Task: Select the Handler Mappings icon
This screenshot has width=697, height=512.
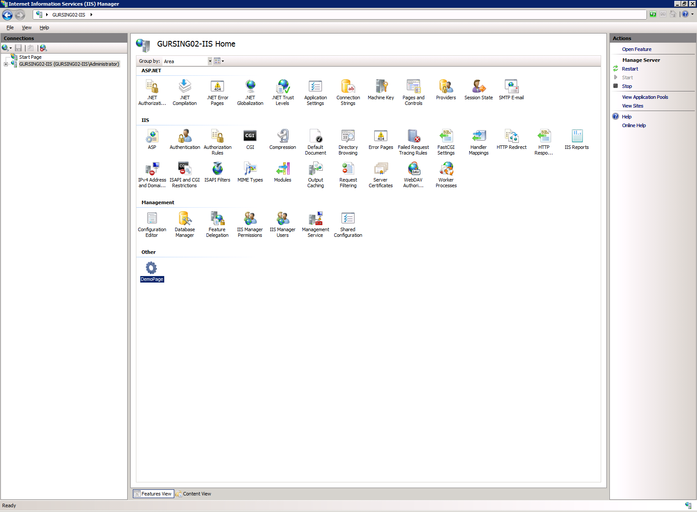Action: (x=478, y=140)
